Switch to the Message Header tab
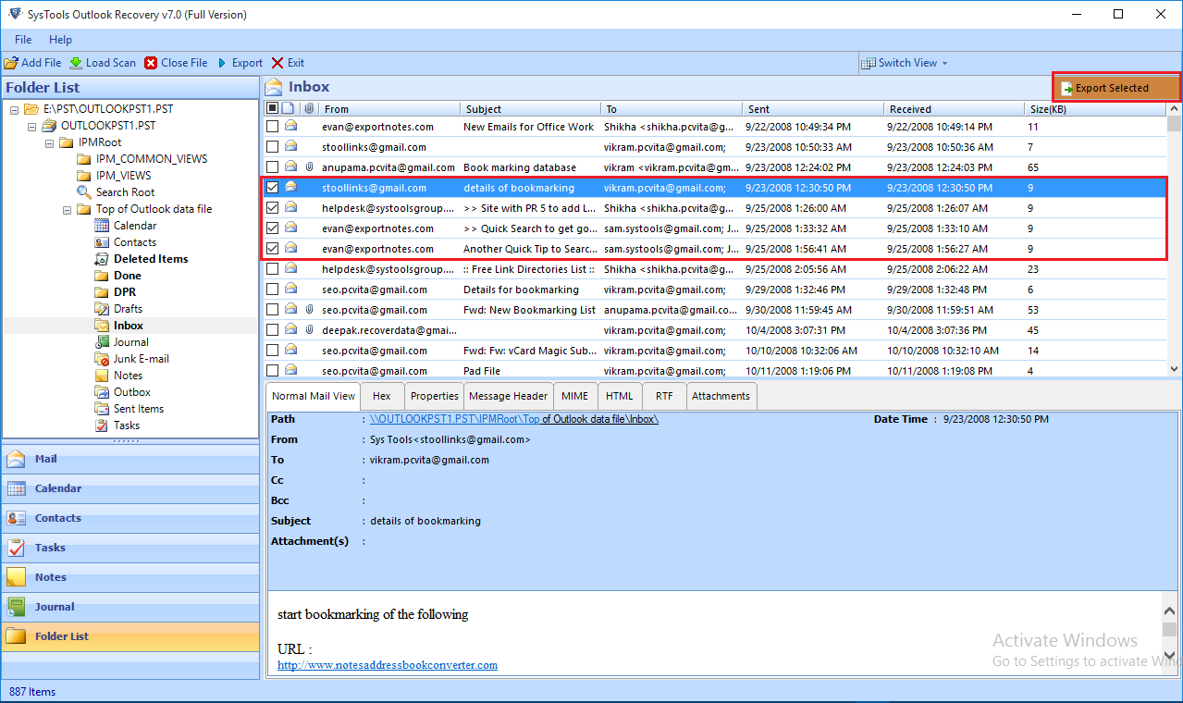 (x=509, y=396)
